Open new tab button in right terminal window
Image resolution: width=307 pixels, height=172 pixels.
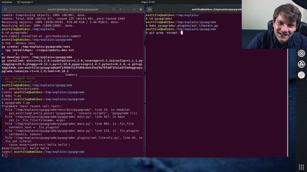(x=149, y=10)
